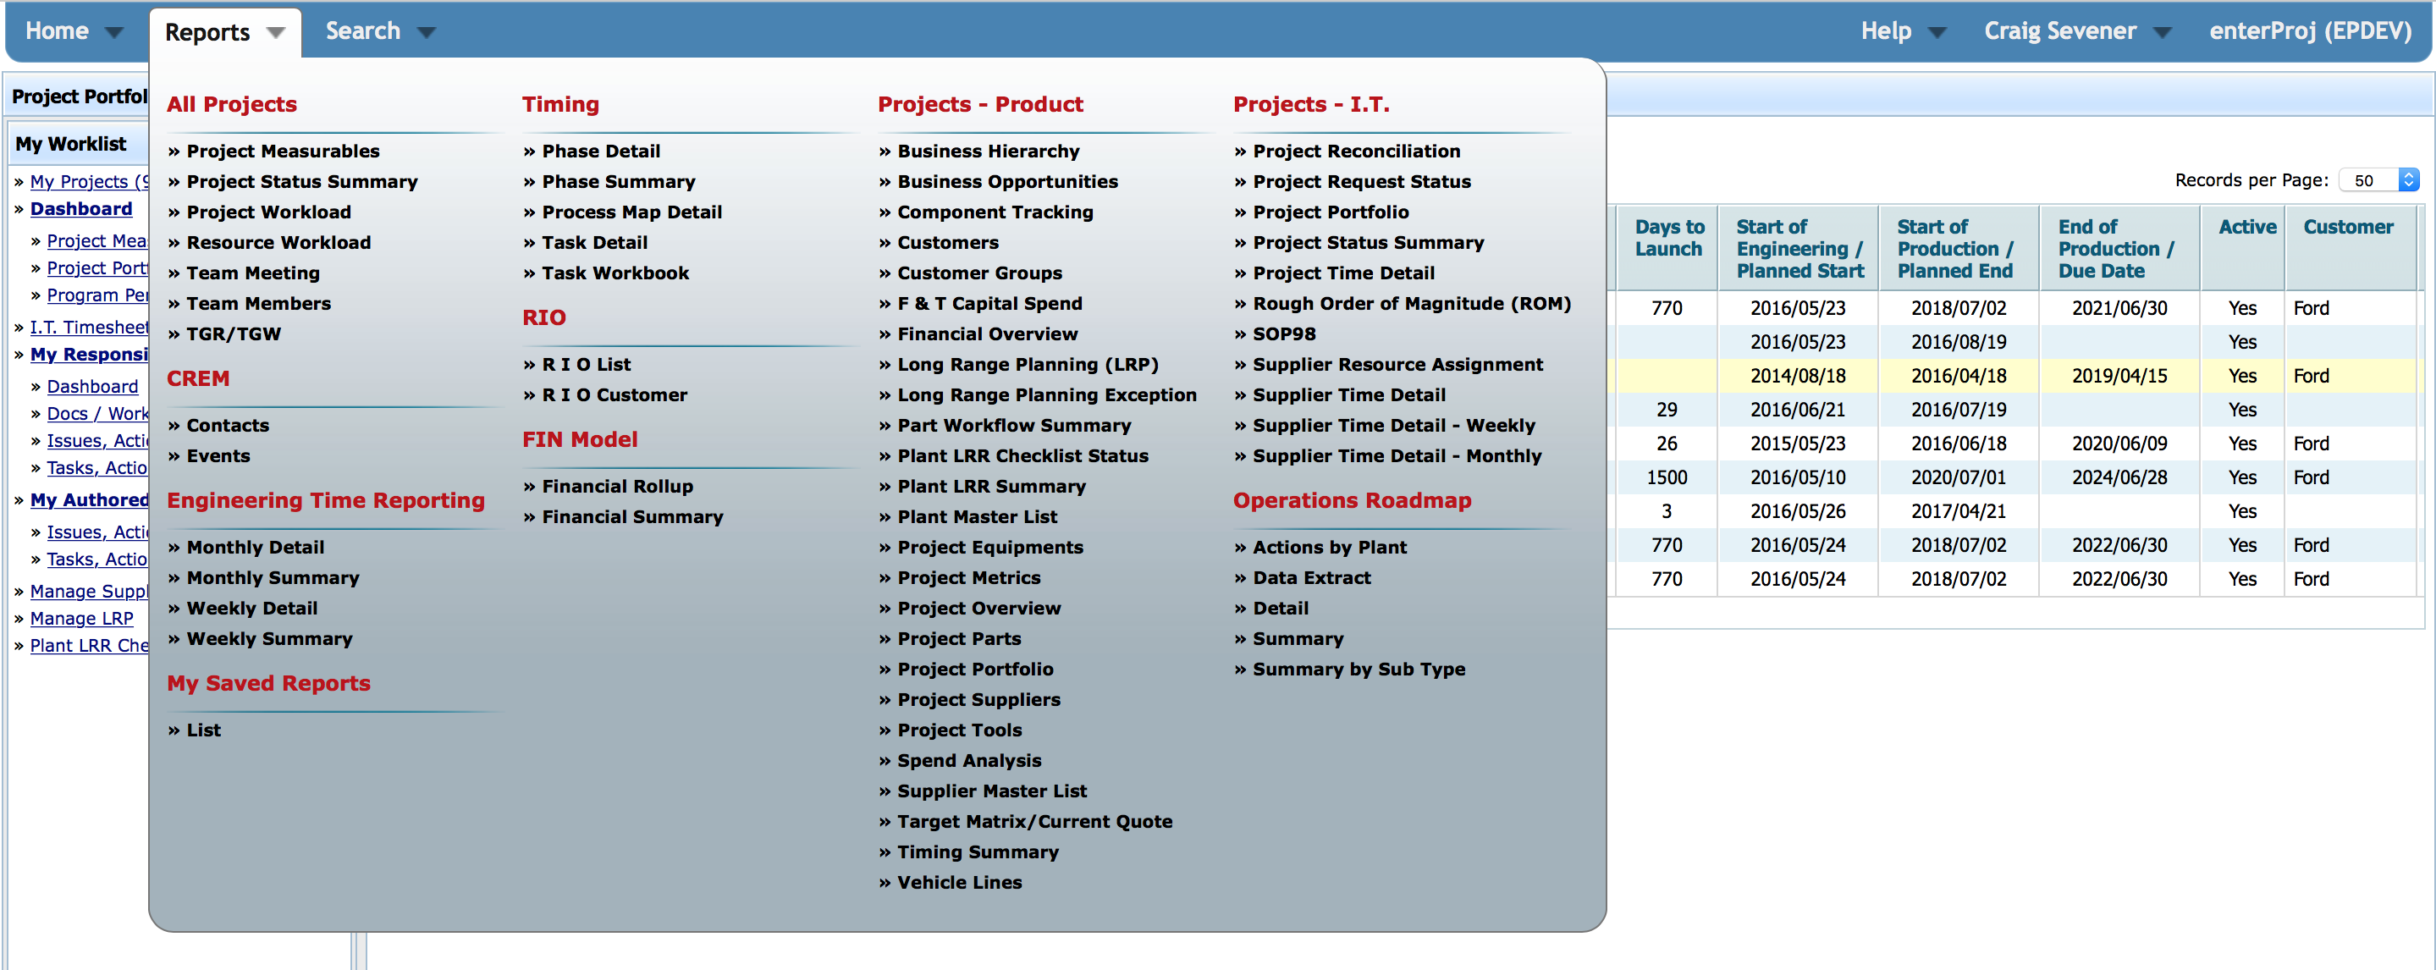
Task: Expand the Search menu arrow
Action: click(x=427, y=32)
